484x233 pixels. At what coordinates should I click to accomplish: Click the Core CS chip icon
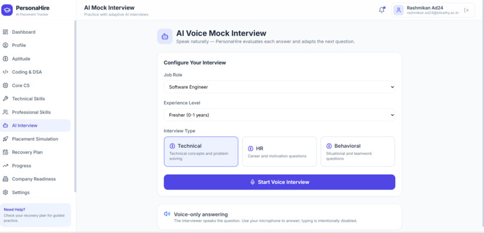coord(5,85)
